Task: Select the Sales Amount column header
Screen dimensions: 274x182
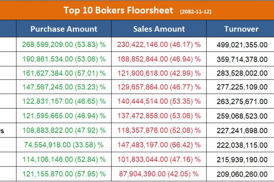Action: tap(159, 29)
